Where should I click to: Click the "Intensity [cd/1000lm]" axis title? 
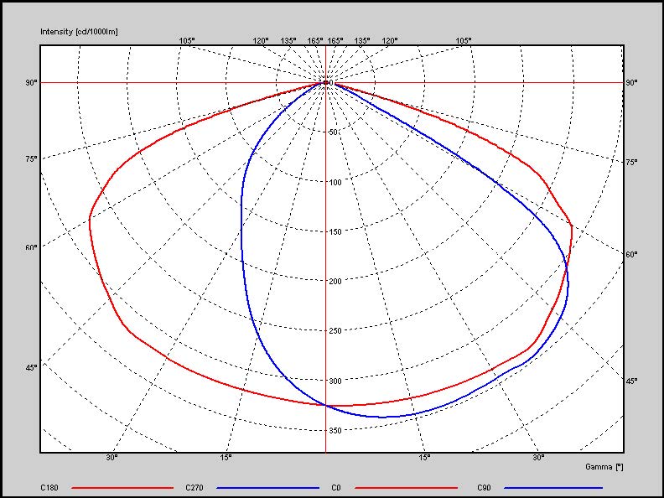pyautogui.click(x=79, y=32)
